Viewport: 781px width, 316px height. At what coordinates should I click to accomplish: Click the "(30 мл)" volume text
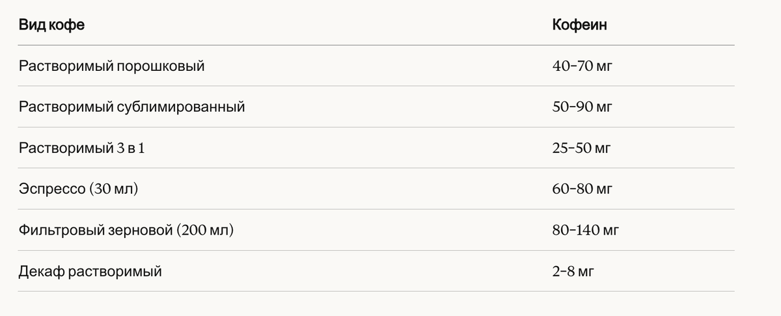pos(114,189)
